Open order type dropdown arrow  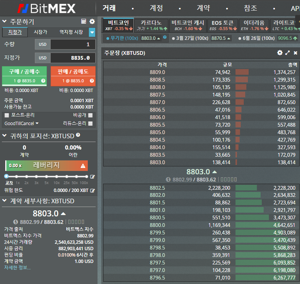[x=92, y=32]
